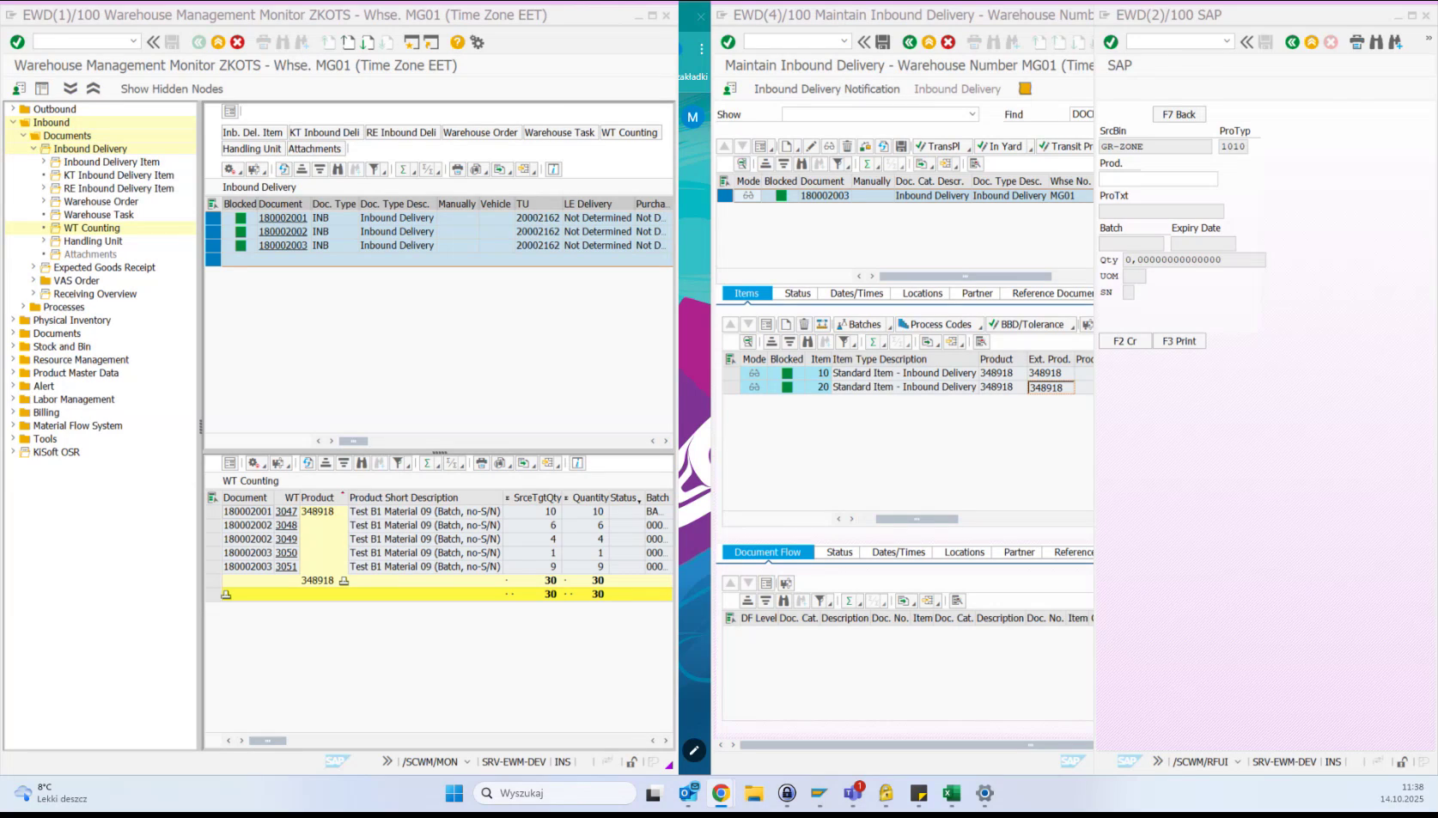1438x818 pixels.
Task: Select the Edit pencil icon in delivery header toolbar
Action: coord(811,146)
